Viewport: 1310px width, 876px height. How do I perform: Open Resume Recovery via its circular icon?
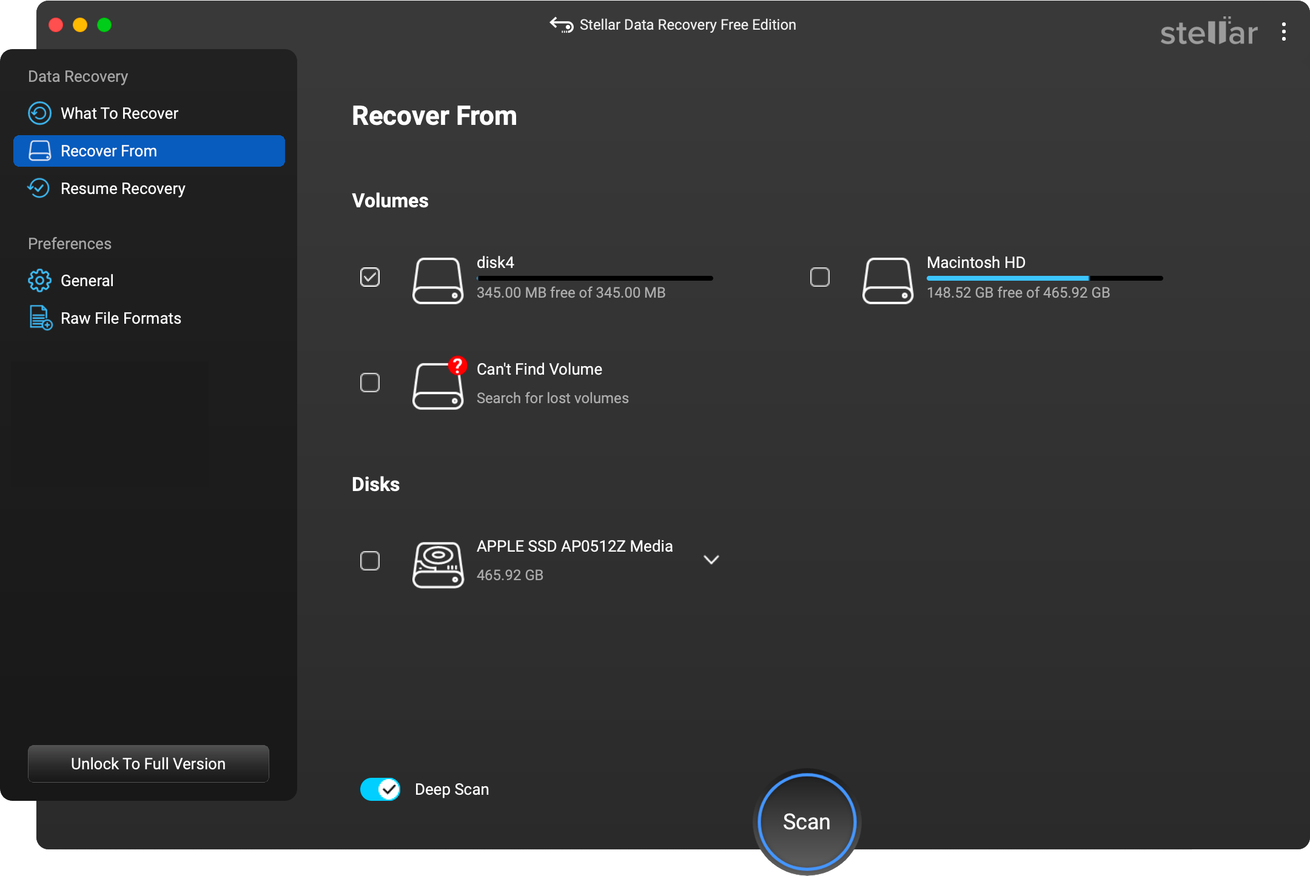pos(39,189)
